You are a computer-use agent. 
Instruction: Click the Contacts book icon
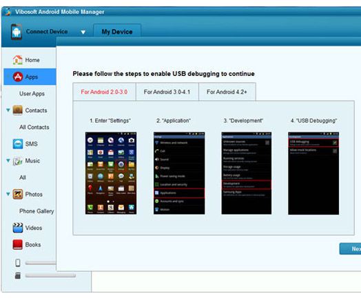tap(18, 110)
